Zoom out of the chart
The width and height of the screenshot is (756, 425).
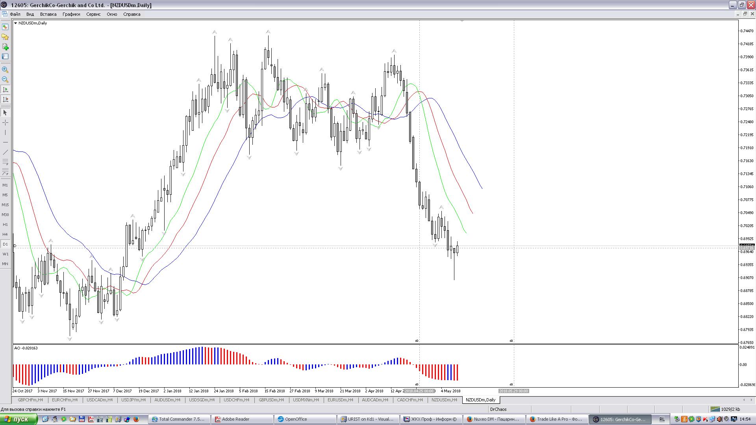click(x=5, y=79)
